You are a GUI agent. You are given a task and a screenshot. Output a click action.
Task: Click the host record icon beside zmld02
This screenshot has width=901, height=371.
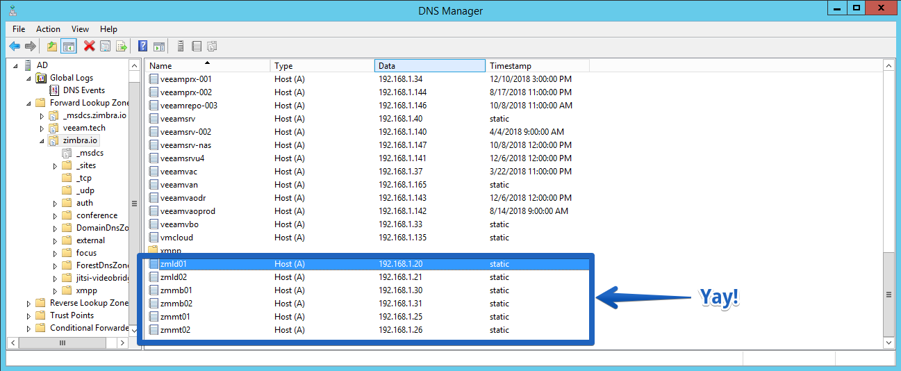tap(154, 277)
